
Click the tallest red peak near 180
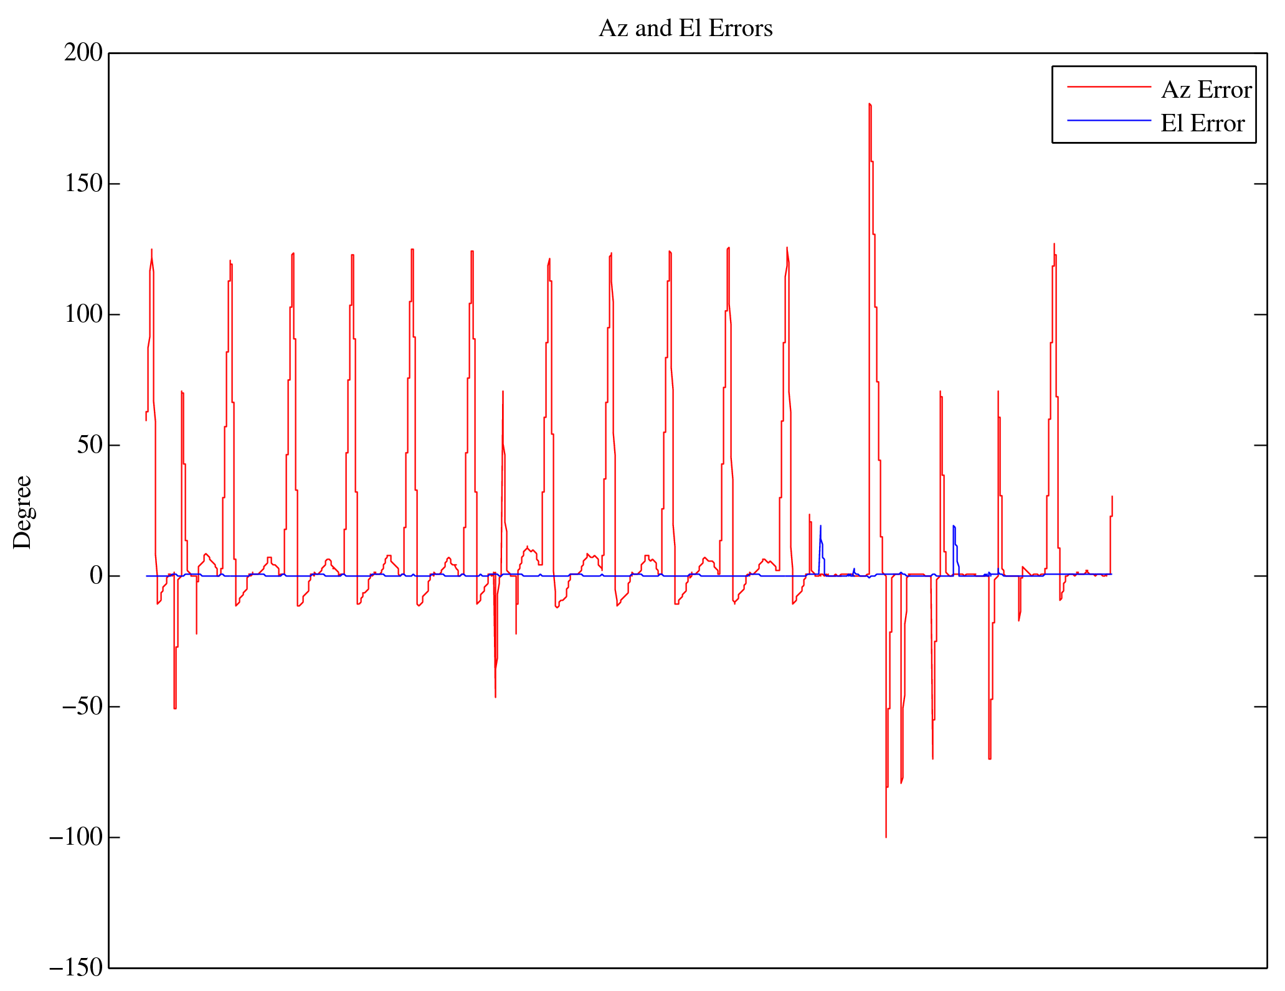(870, 106)
